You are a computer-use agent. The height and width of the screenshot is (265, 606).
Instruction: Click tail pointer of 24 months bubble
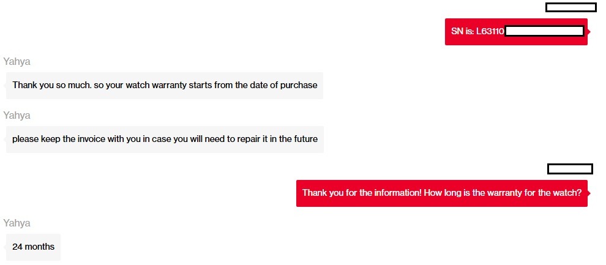tap(4, 247)
